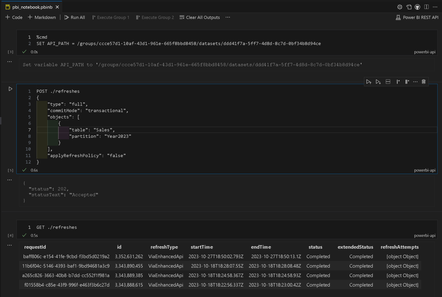Change powerbi-api language of GET cell
This screenshot has height=297, width=442.
pyautogui.click(x=425, y=236)
